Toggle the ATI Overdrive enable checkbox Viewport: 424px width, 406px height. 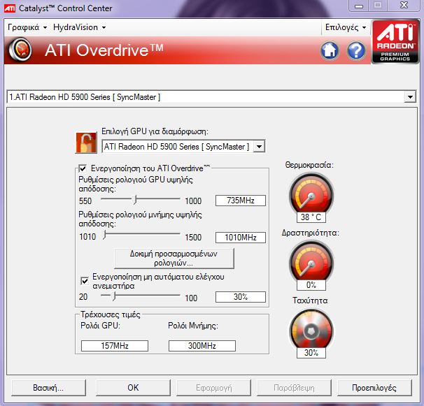coord(83,168)
